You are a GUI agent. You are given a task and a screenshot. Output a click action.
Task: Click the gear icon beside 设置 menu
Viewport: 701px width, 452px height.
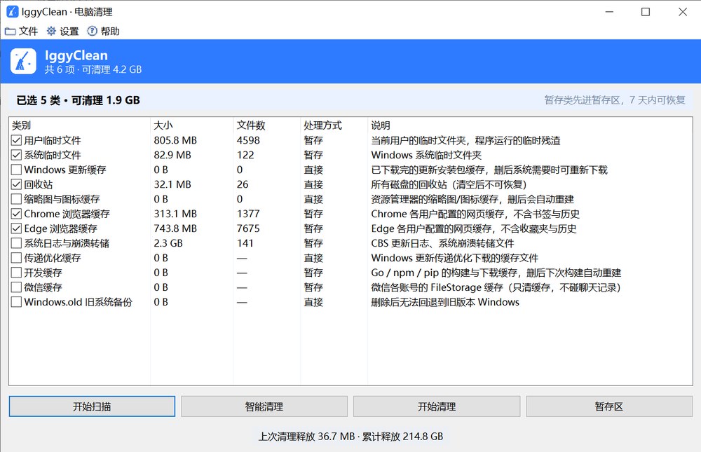click(x=51, y=31)
